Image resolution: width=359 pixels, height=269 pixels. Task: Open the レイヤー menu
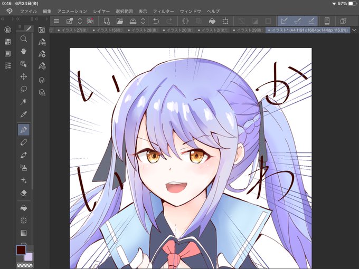[x=101, y=11]
